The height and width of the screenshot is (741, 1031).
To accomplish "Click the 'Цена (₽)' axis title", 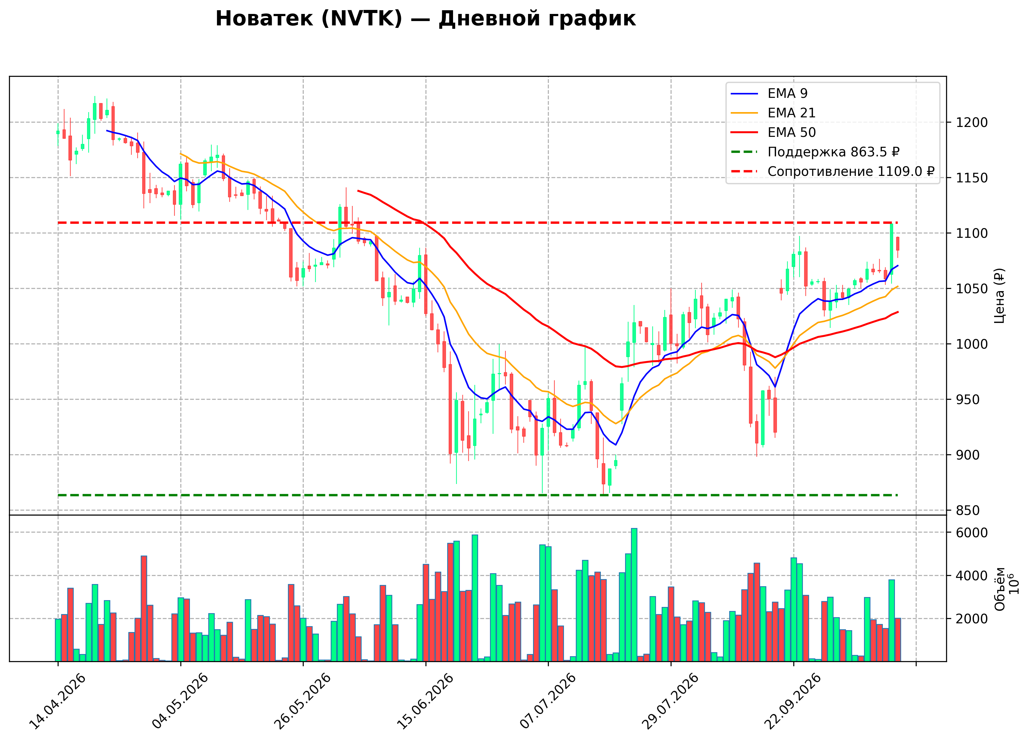I will pos(999,296).
